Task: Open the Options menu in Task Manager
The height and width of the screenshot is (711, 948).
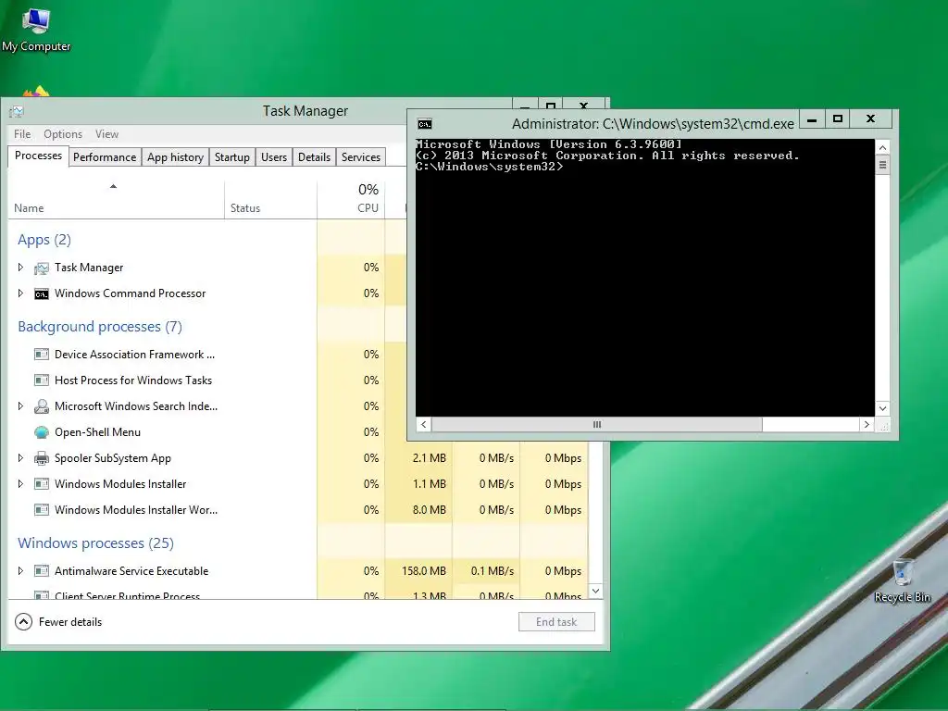Action: [63, 134]
